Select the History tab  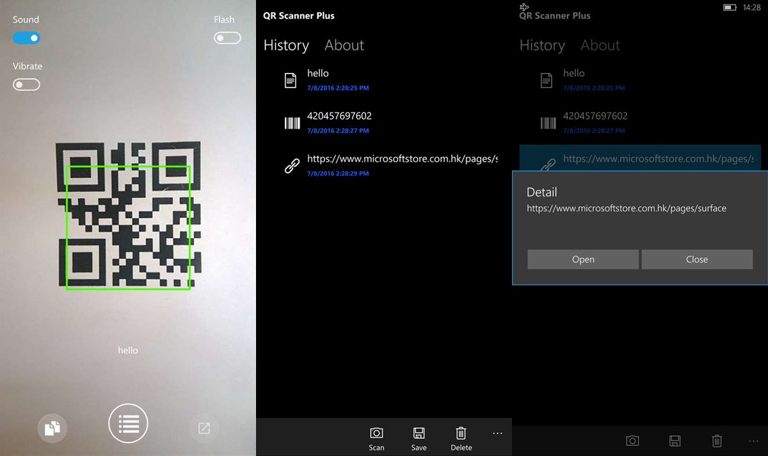(x=286, y=45)
